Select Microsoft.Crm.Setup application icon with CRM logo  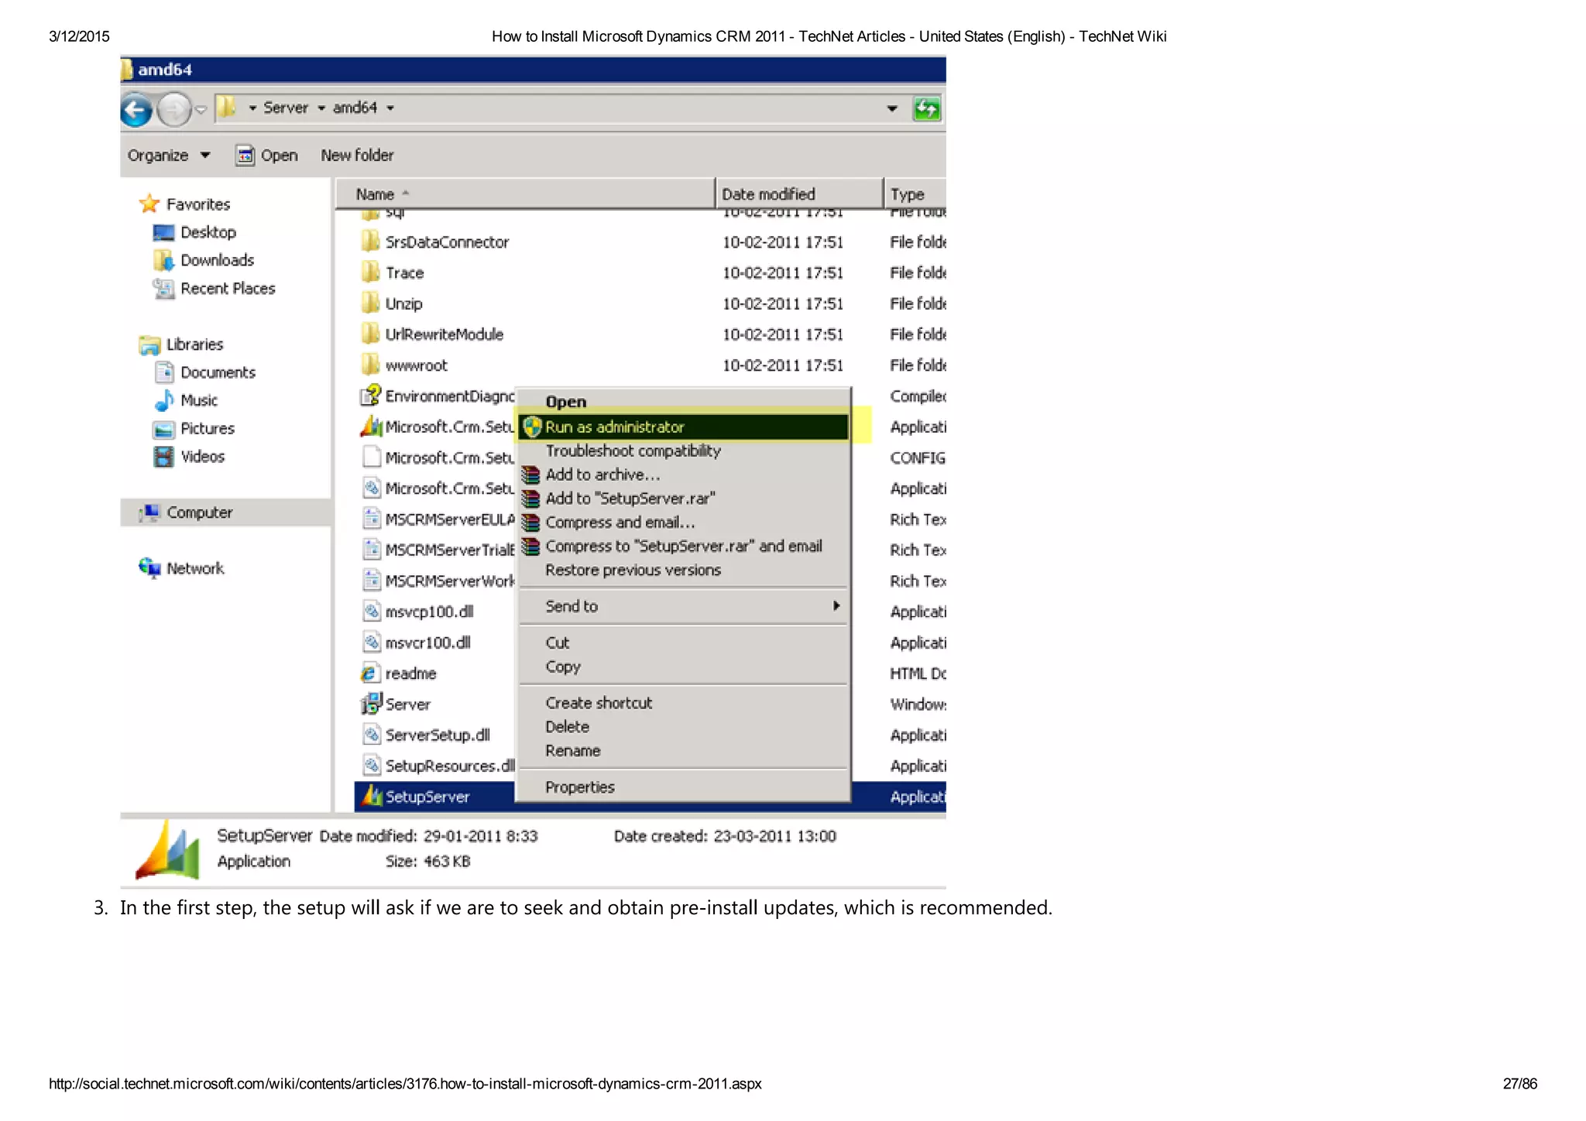[372, 427]
